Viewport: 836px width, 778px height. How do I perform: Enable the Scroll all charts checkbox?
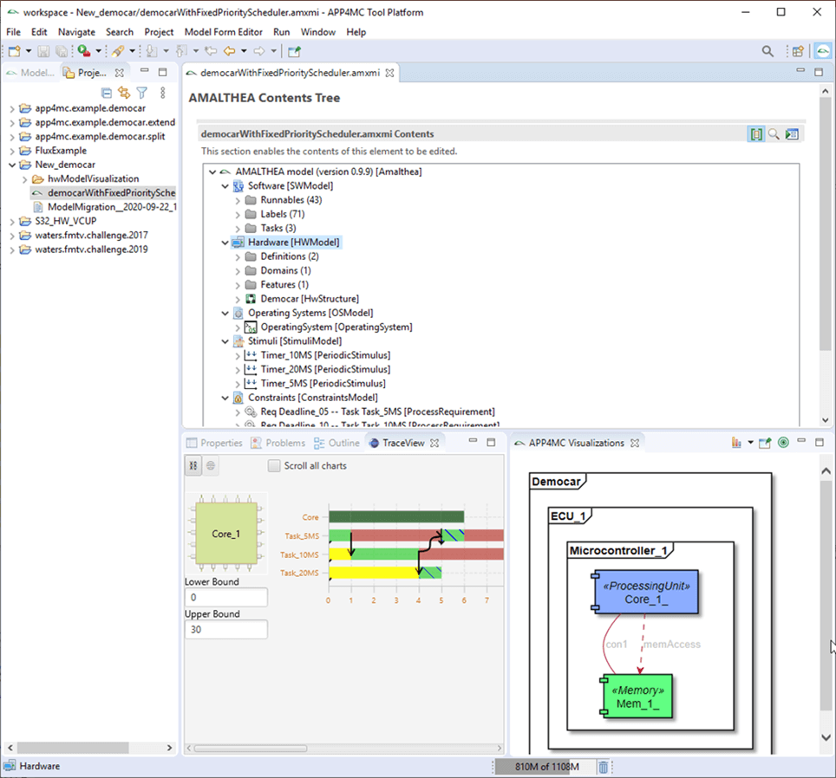(274, 466)
